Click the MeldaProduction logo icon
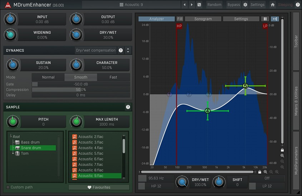This screenshot has height=196, width=302. 8,5
